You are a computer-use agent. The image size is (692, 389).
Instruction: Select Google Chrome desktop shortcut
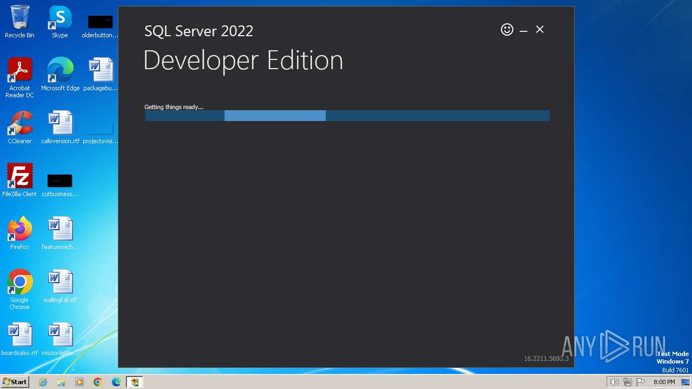coord(19,290)
